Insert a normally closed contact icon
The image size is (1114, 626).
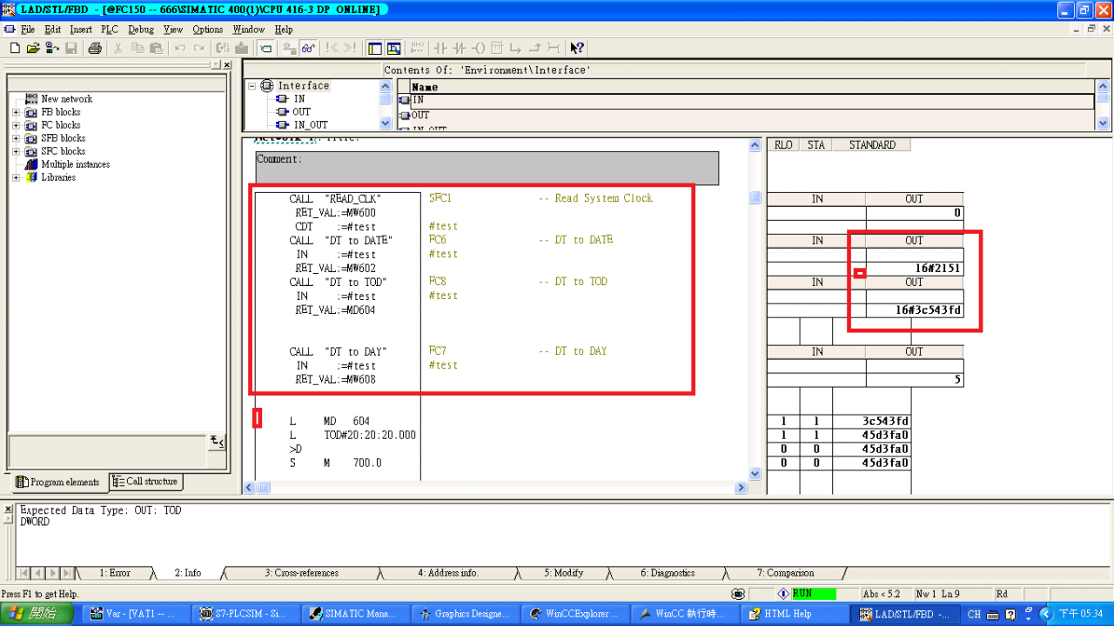click(460, 48)
